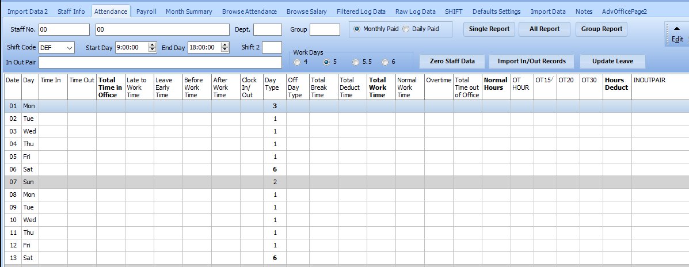Open the Shift Code dropdown

(70, 48)
